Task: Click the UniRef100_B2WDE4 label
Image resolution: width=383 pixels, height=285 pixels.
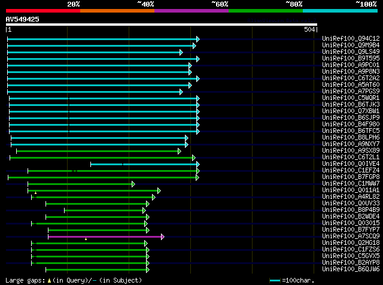Action: click(x=351, y=217)
